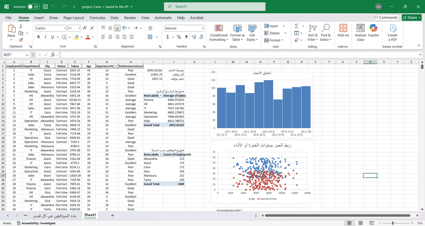Open the Number Format dropdown showing General
Image resolution: width=425 pixels, height=226 pixels.
click(x=184, y=28)
